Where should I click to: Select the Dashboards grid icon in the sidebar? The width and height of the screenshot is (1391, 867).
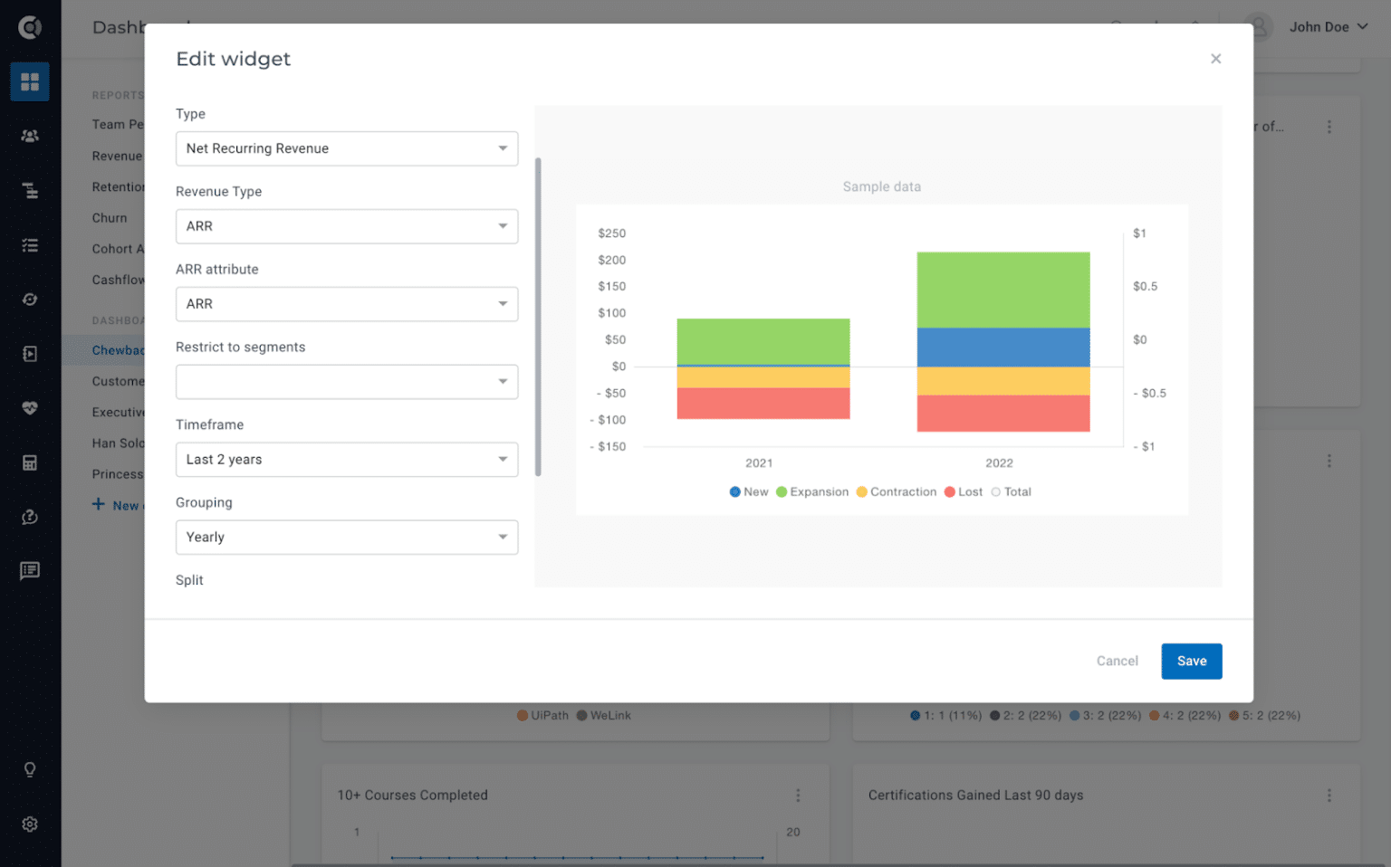30,81
